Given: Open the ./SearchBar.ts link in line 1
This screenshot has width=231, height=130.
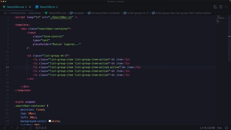Looking at the screenshot, I should click(61, 17).
